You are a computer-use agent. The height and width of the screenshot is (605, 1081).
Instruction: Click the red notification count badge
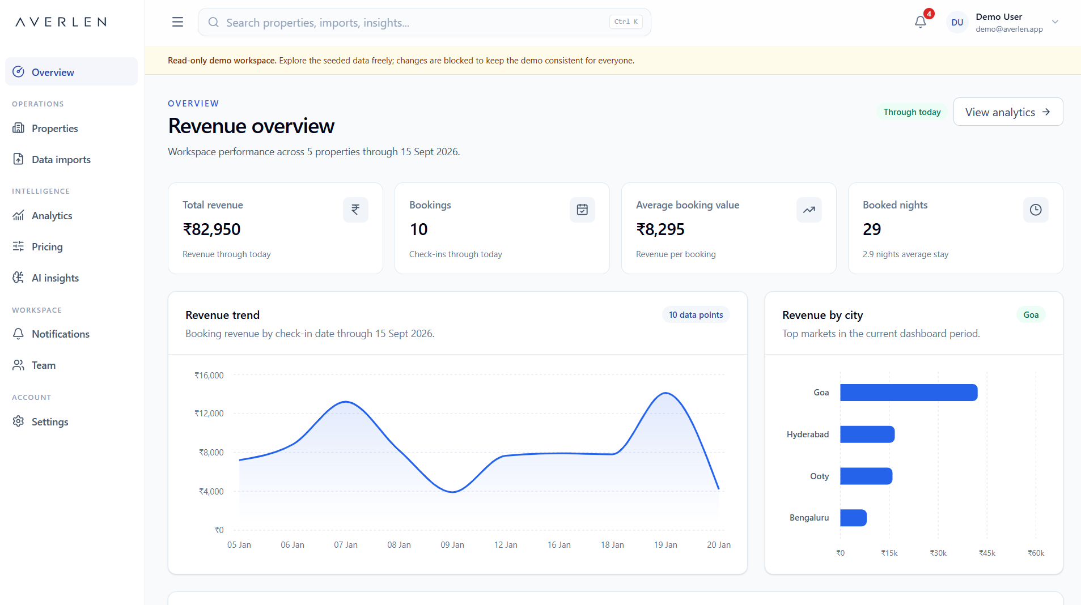(x=929, y=14)
